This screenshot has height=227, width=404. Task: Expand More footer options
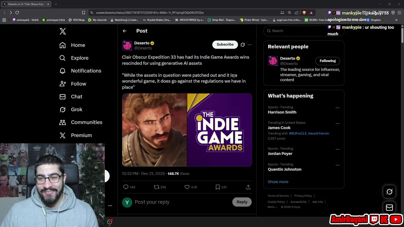coord(272,207)
